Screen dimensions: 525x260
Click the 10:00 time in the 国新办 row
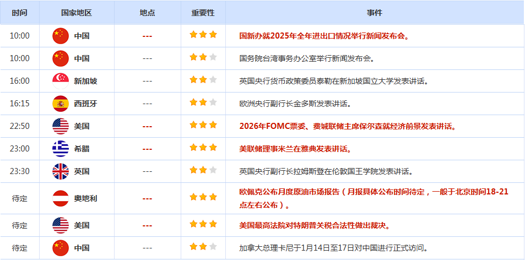[x=20, y=36]
